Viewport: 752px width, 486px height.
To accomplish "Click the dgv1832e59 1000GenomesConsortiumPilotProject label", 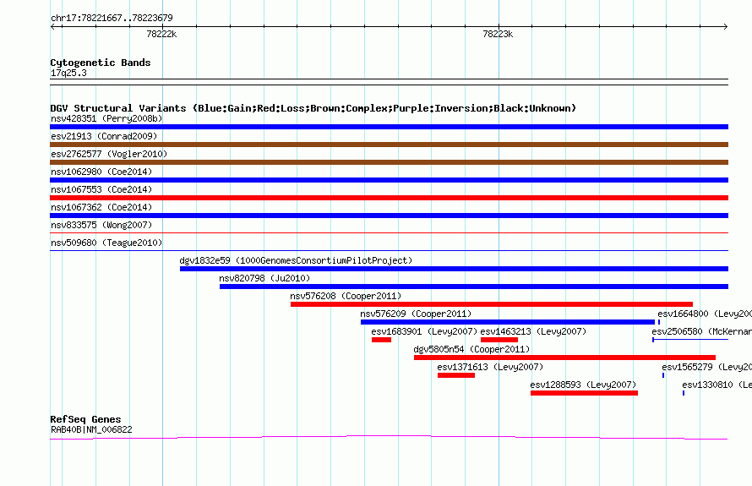I will (x=296, y=260).
